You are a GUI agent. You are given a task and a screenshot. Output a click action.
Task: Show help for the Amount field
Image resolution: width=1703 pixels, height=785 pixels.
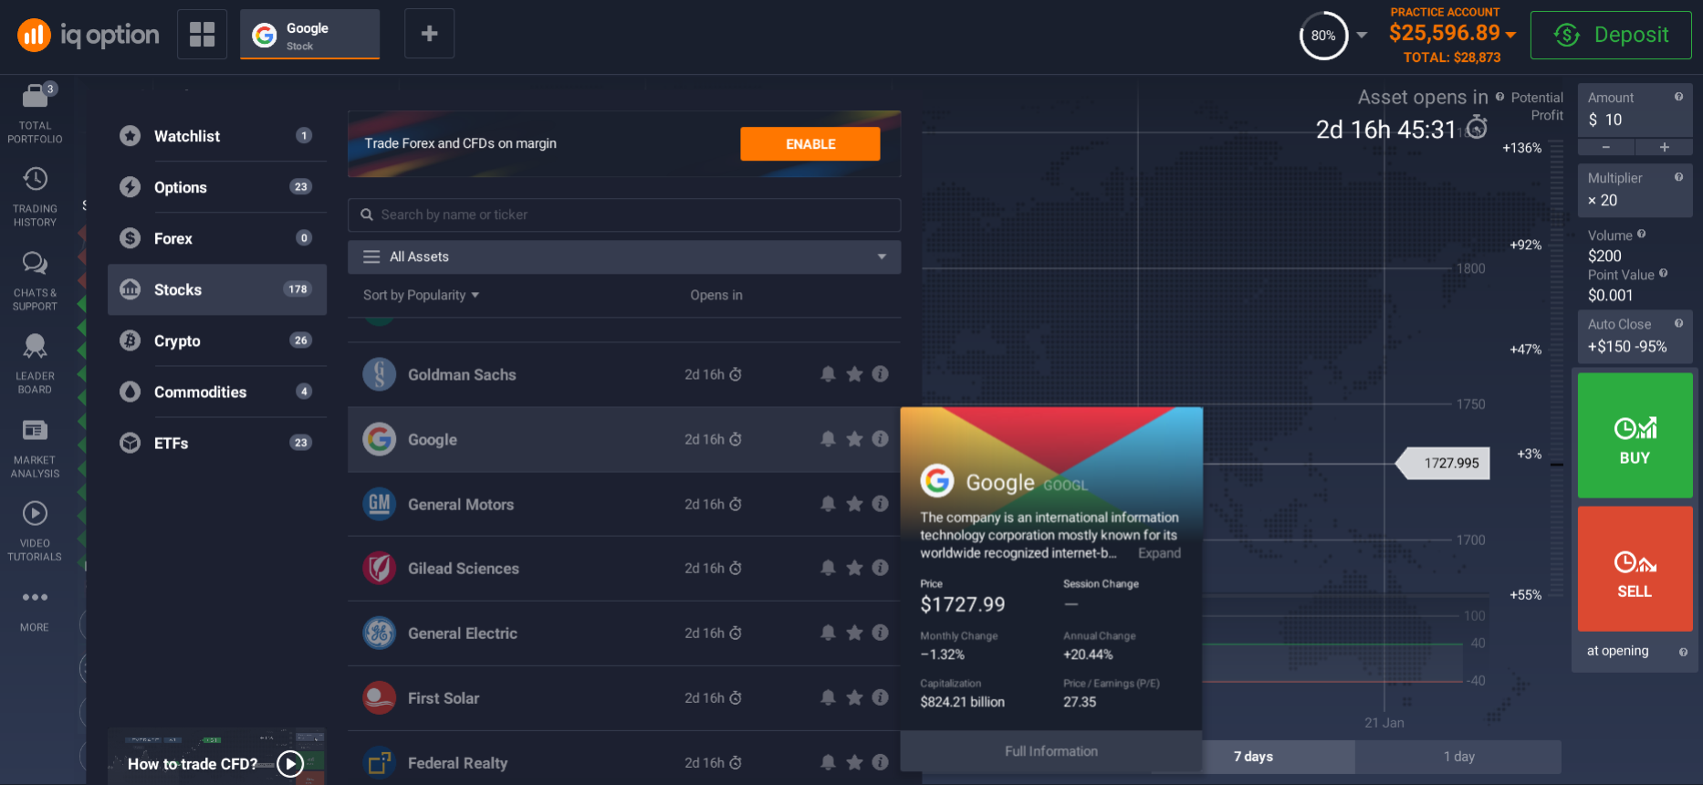click(1678, 97)
